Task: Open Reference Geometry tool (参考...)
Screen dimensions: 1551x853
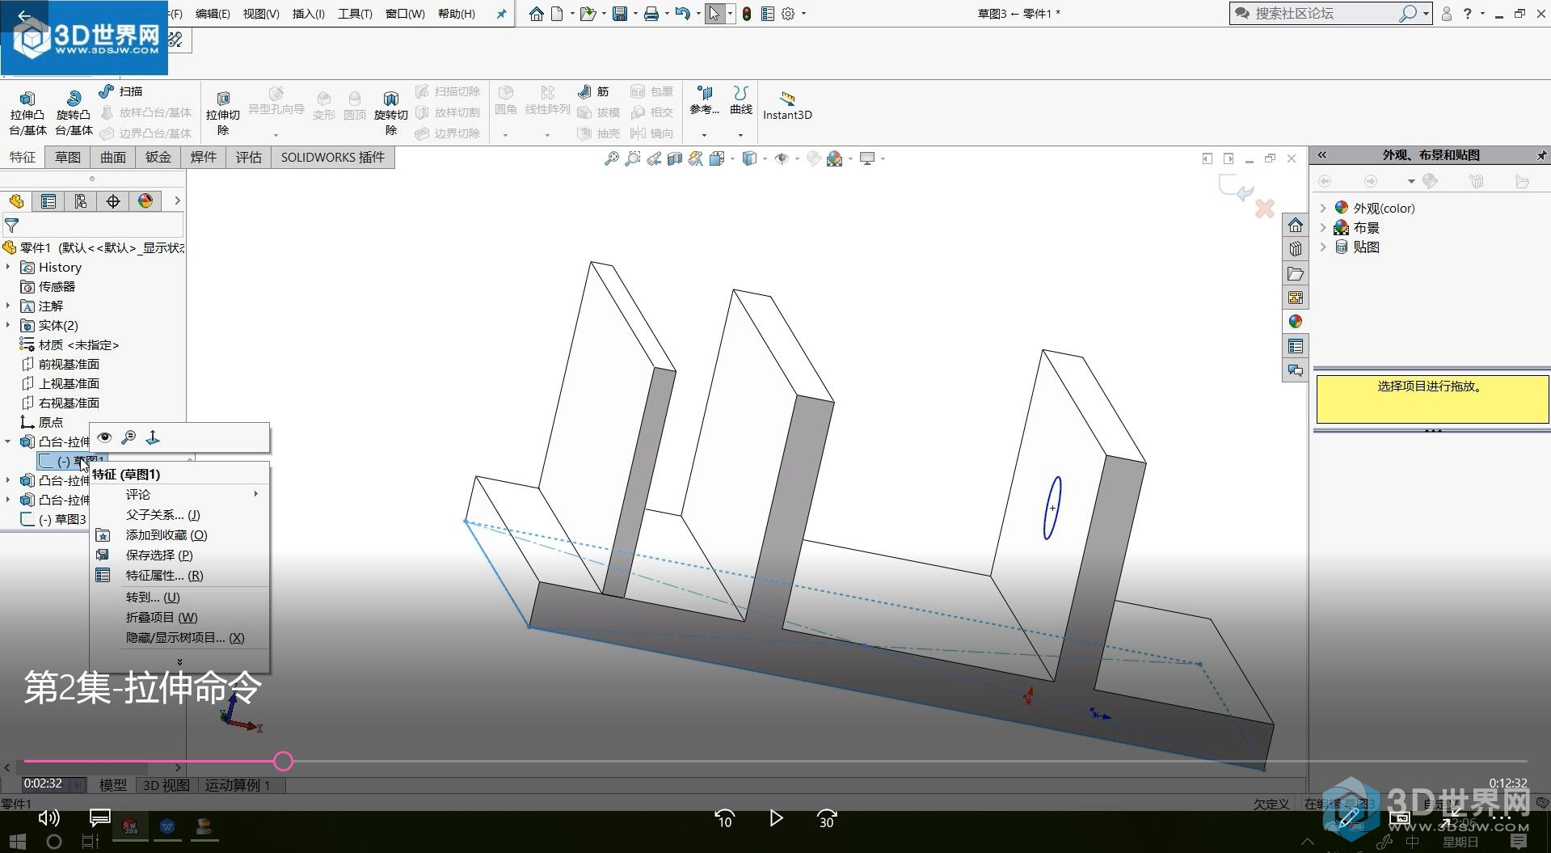Action: pyautogui.click(x=704, y=101)
